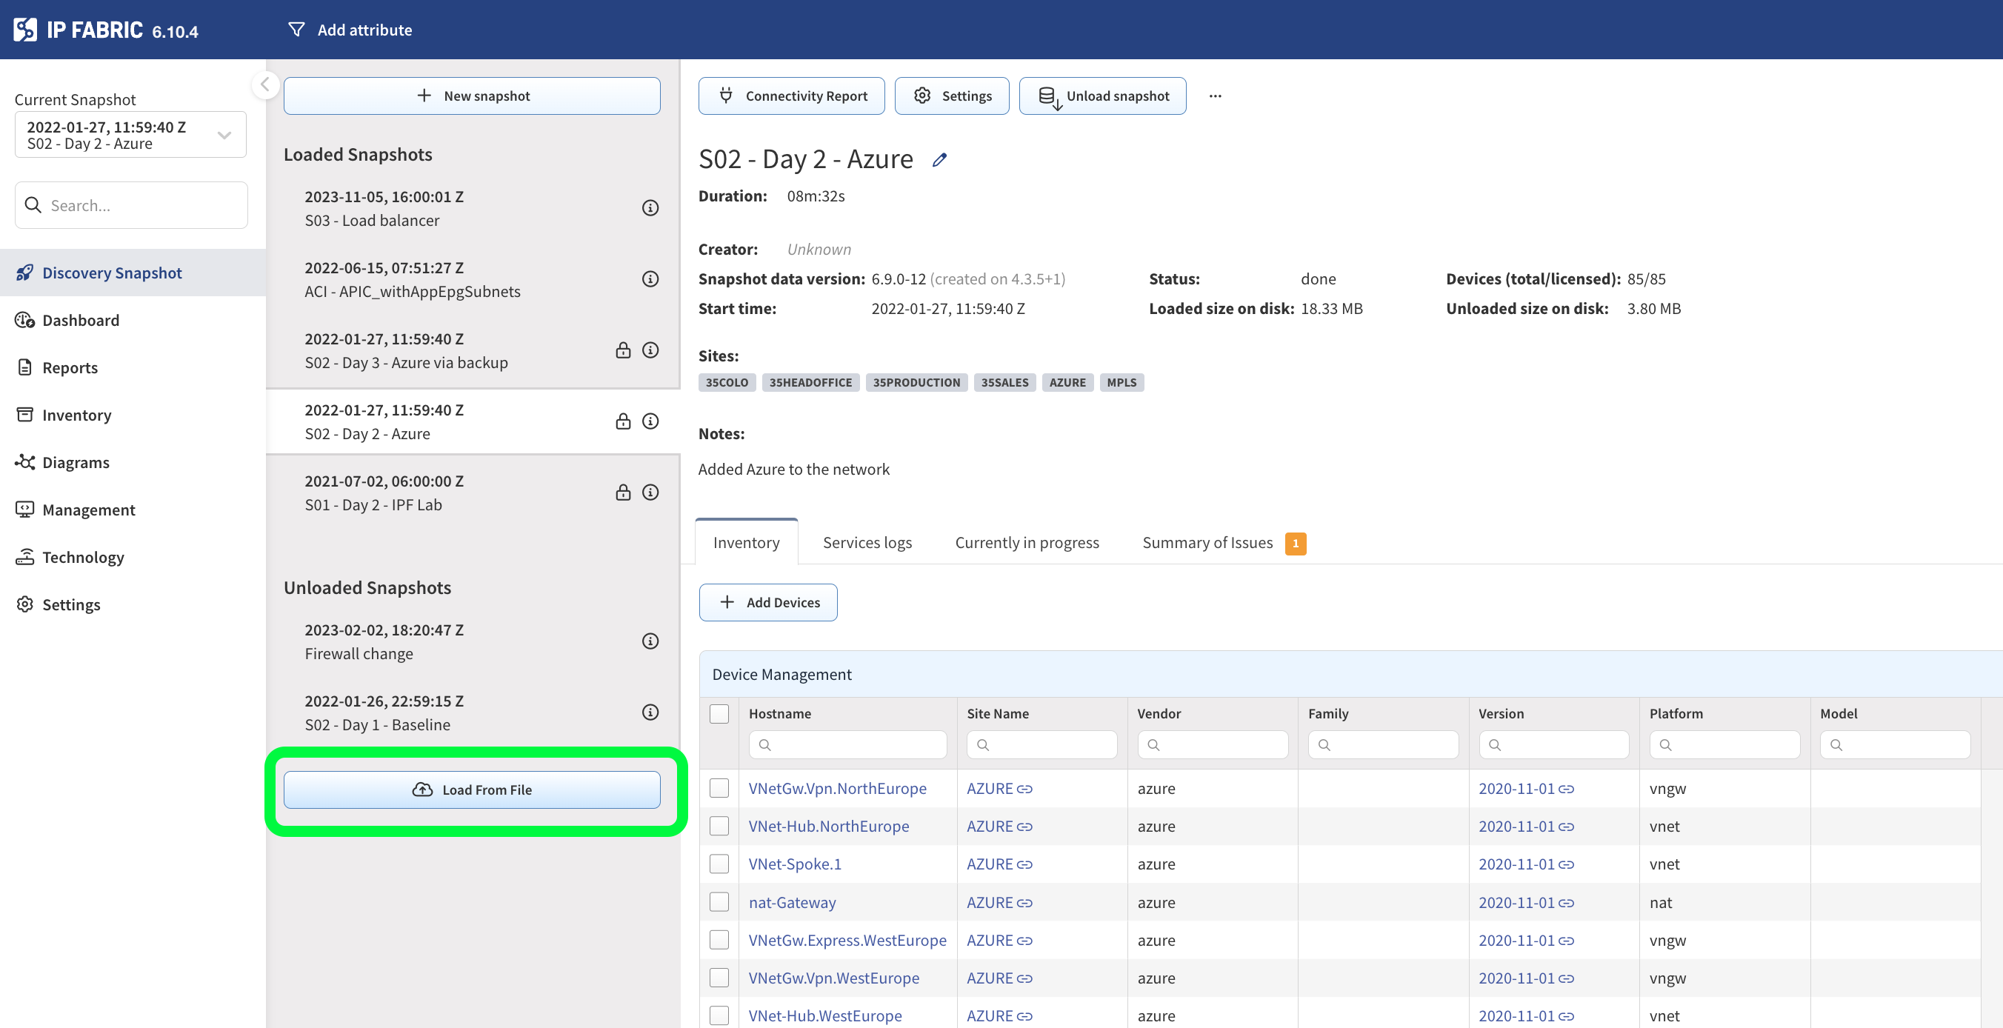Open the three-dot more actions menu
Image resolution: width=2003 pixels, height=1028 pixels.
tap(1215, 96)
